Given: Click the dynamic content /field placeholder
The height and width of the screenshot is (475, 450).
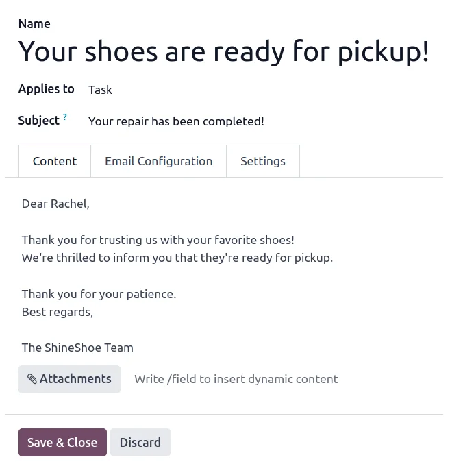Looking at the screenshot, I should (x=236, y=379).
